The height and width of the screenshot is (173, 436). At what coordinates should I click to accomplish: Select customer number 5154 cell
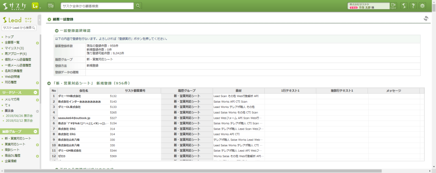[x=135, y=123]
